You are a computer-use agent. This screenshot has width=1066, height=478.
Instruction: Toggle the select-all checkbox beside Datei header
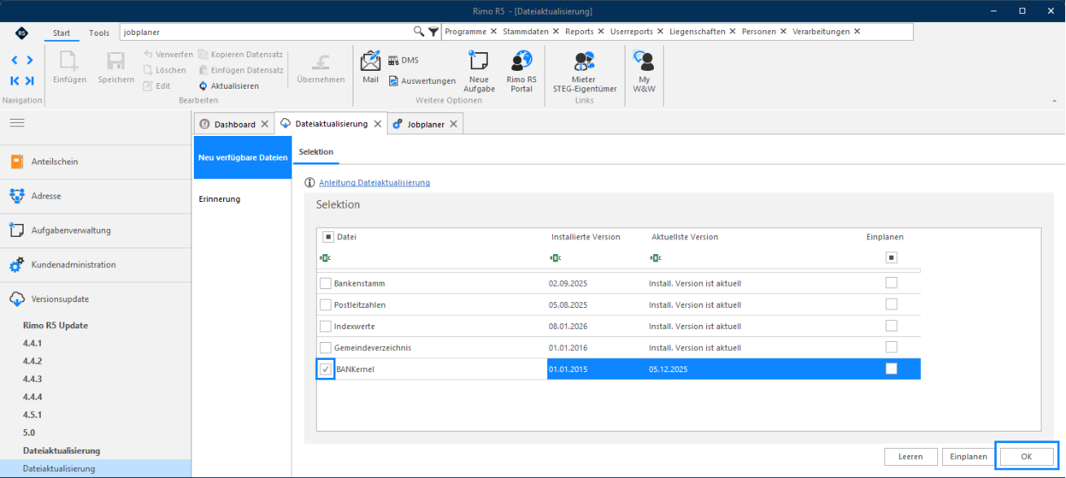point(327,237)
